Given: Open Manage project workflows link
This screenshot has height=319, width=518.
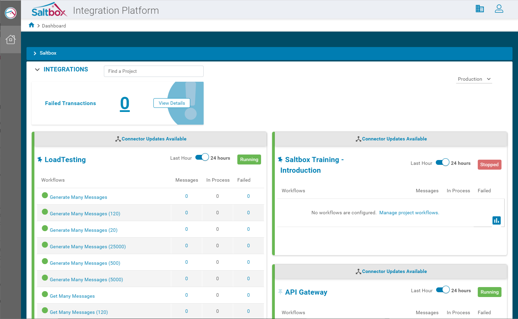Looking at the screenshot, I should pos(409,213).
